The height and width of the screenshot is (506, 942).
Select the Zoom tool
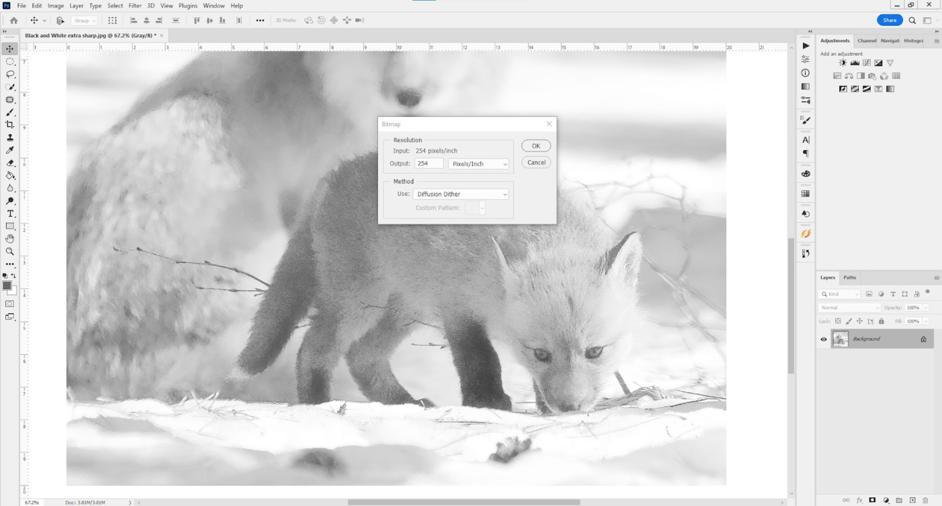pos(10,252)
